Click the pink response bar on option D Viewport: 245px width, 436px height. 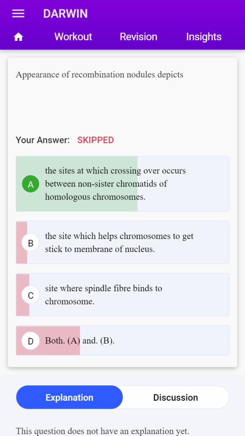48,341
